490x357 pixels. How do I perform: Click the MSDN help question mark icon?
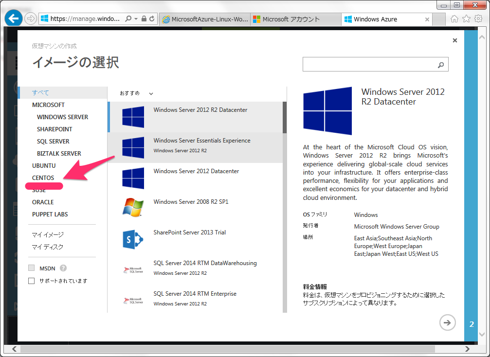click(63, 268)
